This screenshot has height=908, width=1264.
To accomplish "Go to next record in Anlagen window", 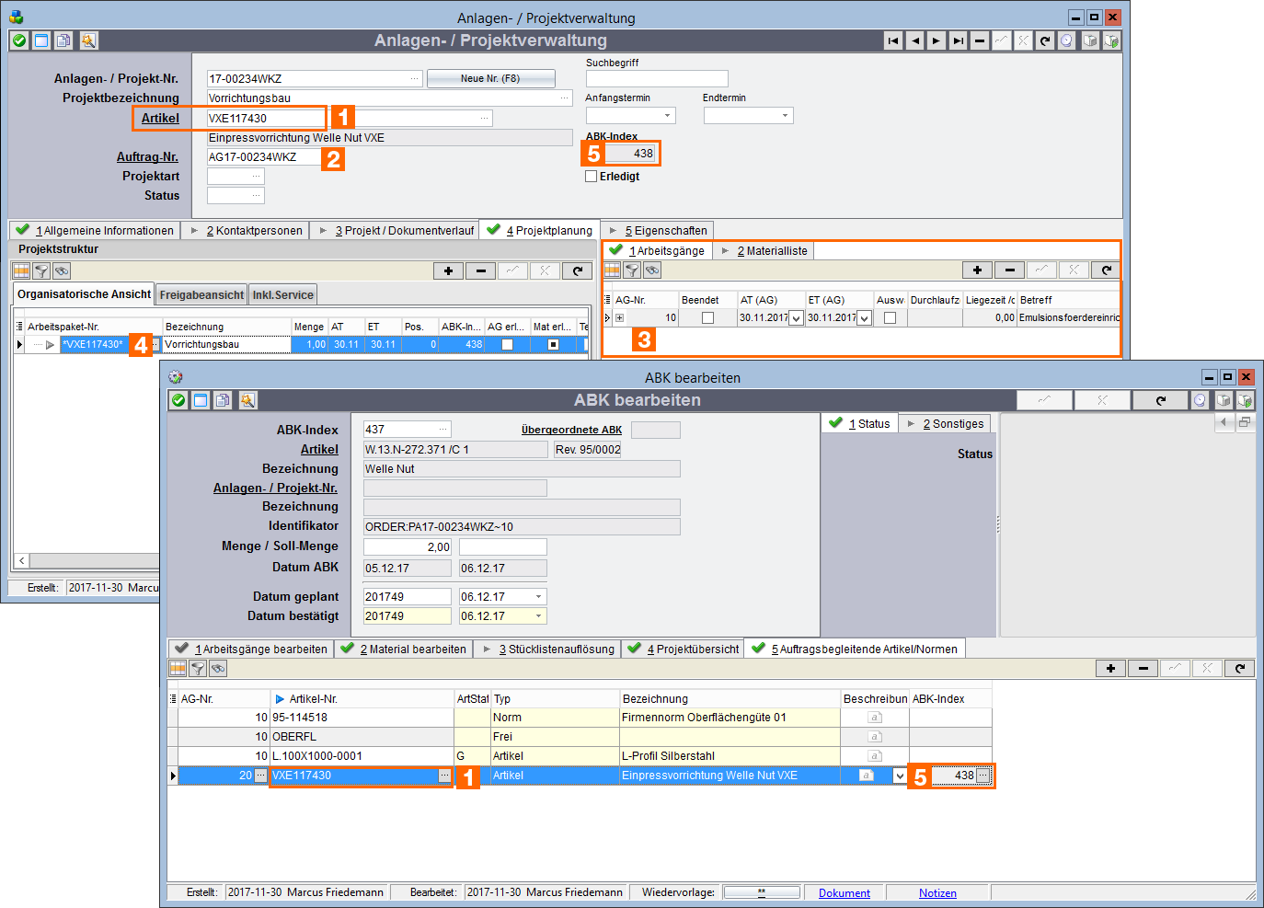I will point(937,40).
